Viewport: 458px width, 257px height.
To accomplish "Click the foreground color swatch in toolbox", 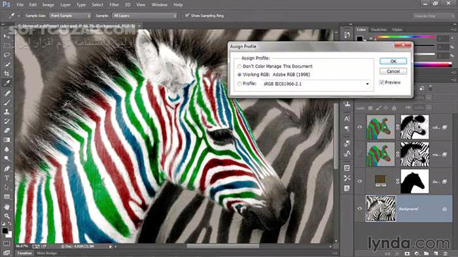I will click(5, 230).
